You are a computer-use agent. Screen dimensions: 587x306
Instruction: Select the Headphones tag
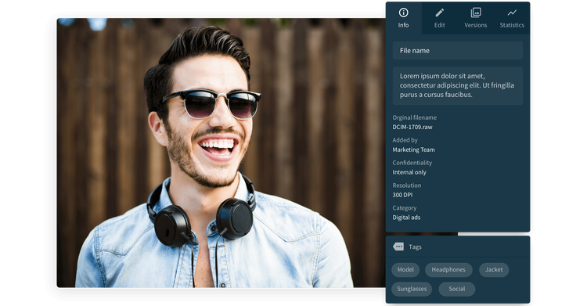click(x=448, y=270)
